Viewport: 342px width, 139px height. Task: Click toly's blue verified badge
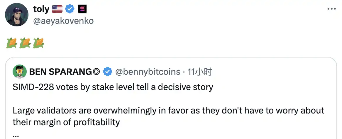coord(70,9)
